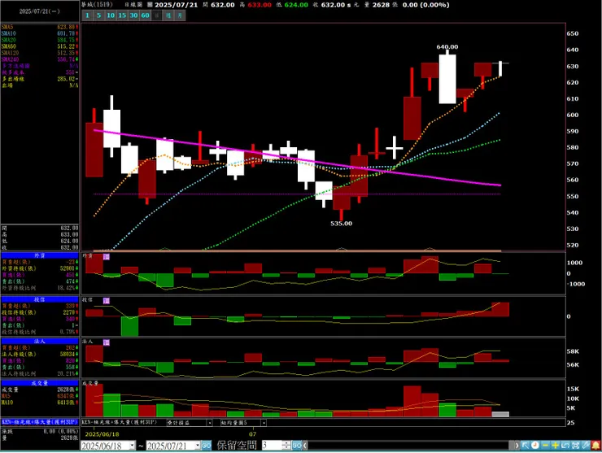
Task: Select the pencil drawing tool icon
Action: pyautogui.click(x=586, y=446)
